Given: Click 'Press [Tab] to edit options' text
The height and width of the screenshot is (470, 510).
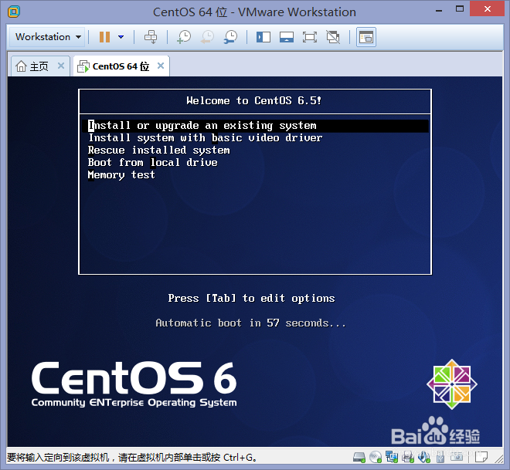Looking at the screenshot, I should coord(251,298).
